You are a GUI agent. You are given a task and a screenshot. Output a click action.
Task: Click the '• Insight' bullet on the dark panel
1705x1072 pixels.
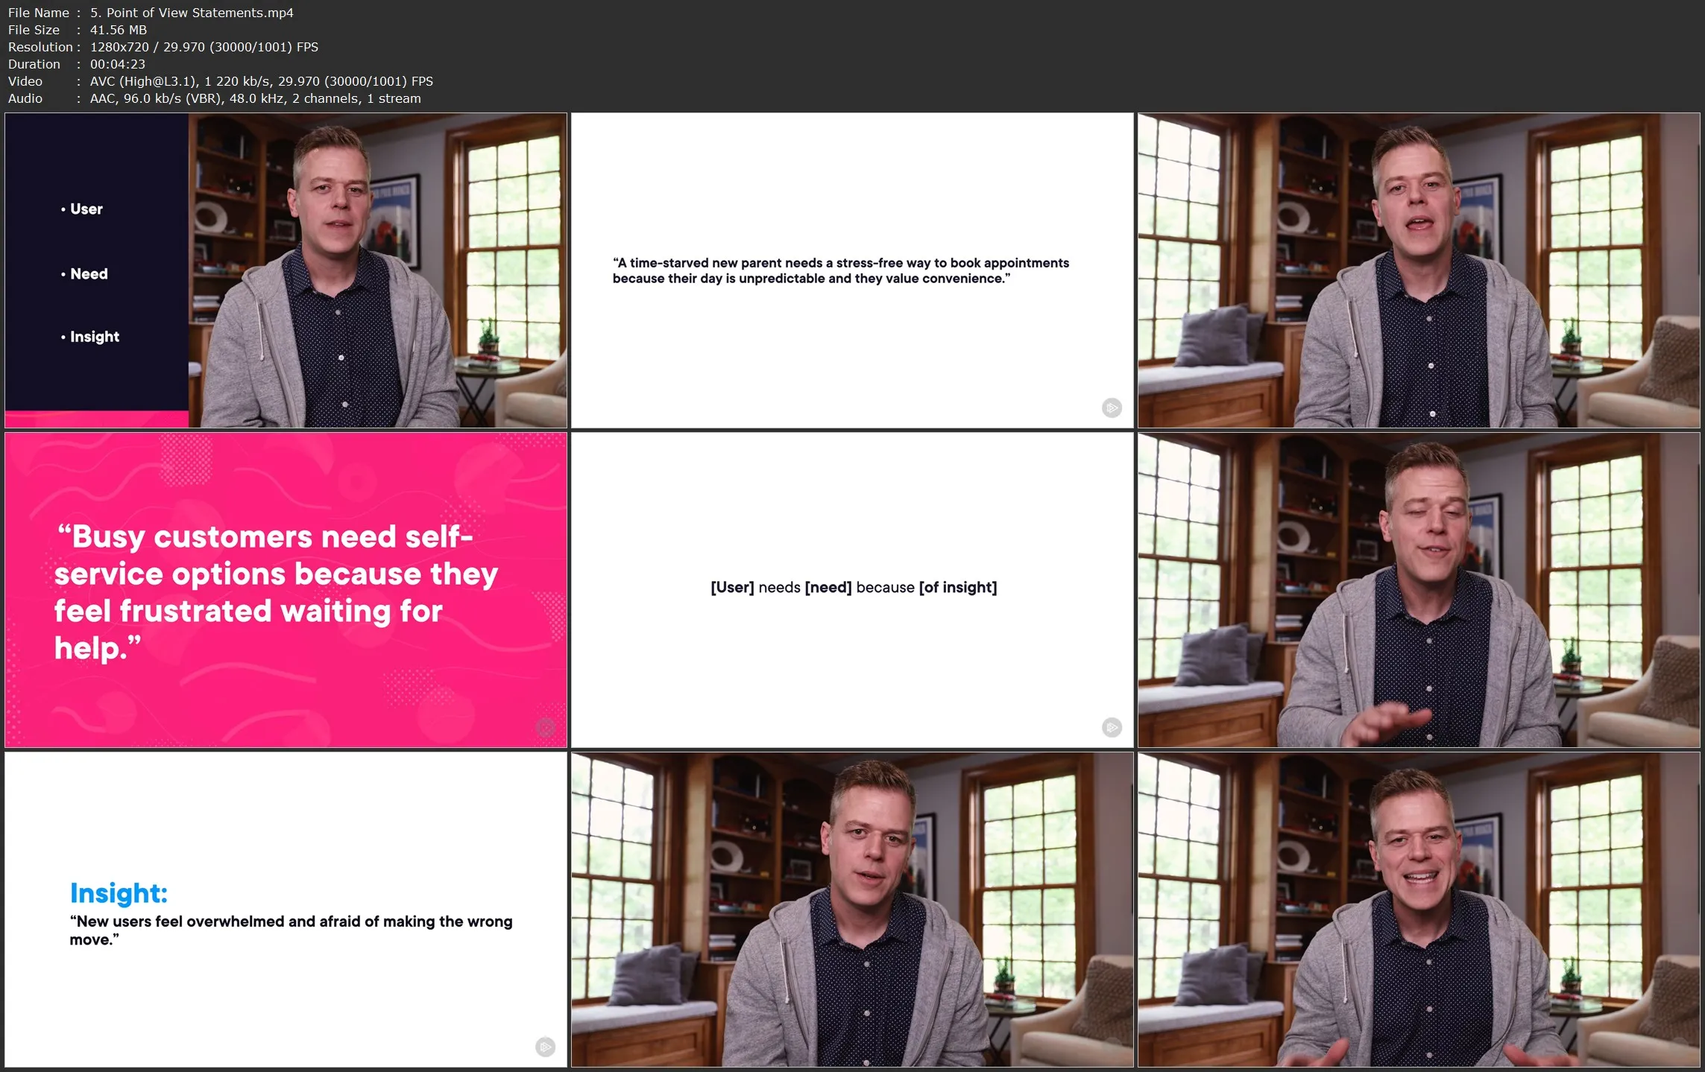point(89,337)
